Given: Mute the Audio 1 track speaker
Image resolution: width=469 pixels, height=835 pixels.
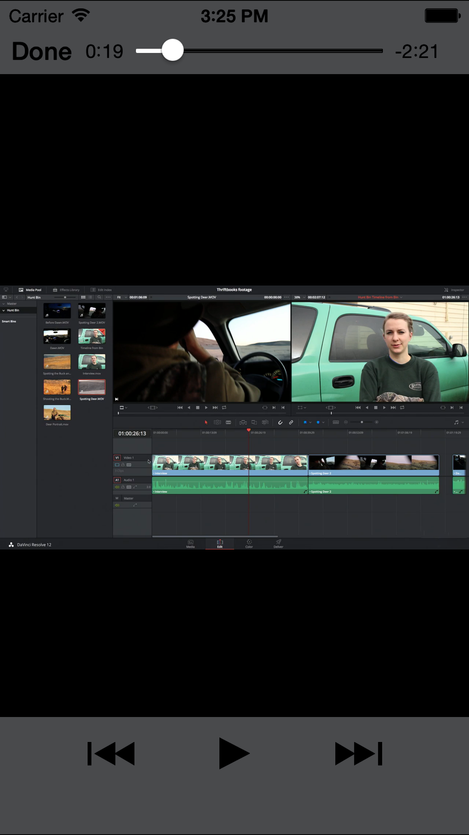Looking at the screenshot, I should click(117, 487).
